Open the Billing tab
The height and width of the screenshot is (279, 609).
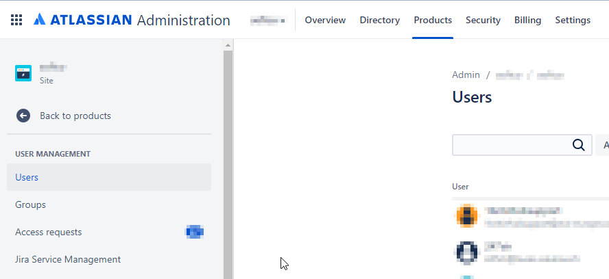click(528, 20)
